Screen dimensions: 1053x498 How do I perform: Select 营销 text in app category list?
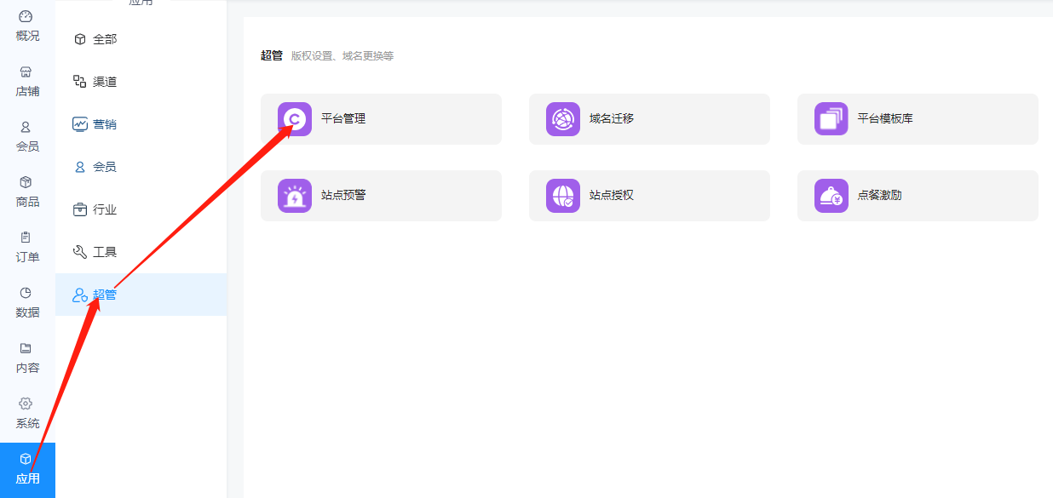tap(105, 124)
